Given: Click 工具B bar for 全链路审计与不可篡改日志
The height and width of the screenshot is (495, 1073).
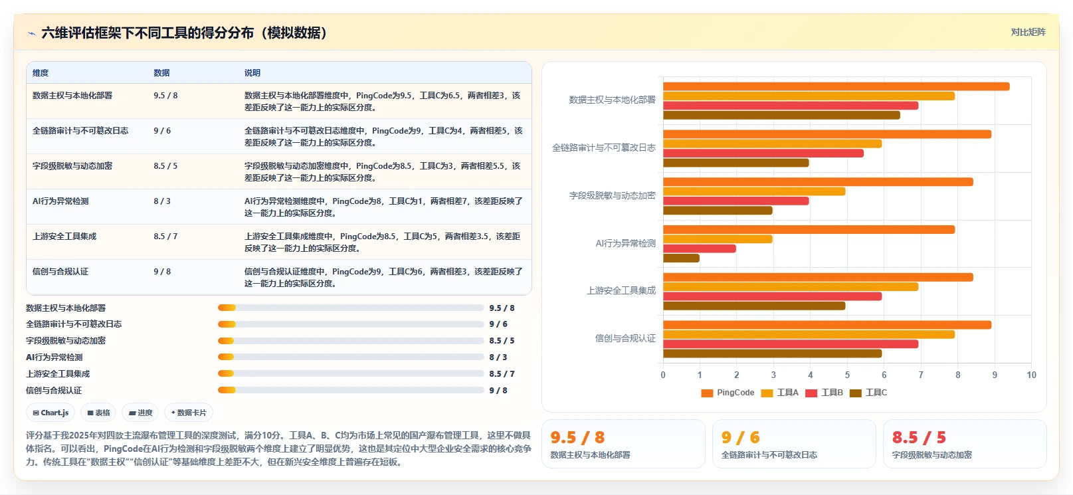Looking at the screenshot, I should (763, 153).
